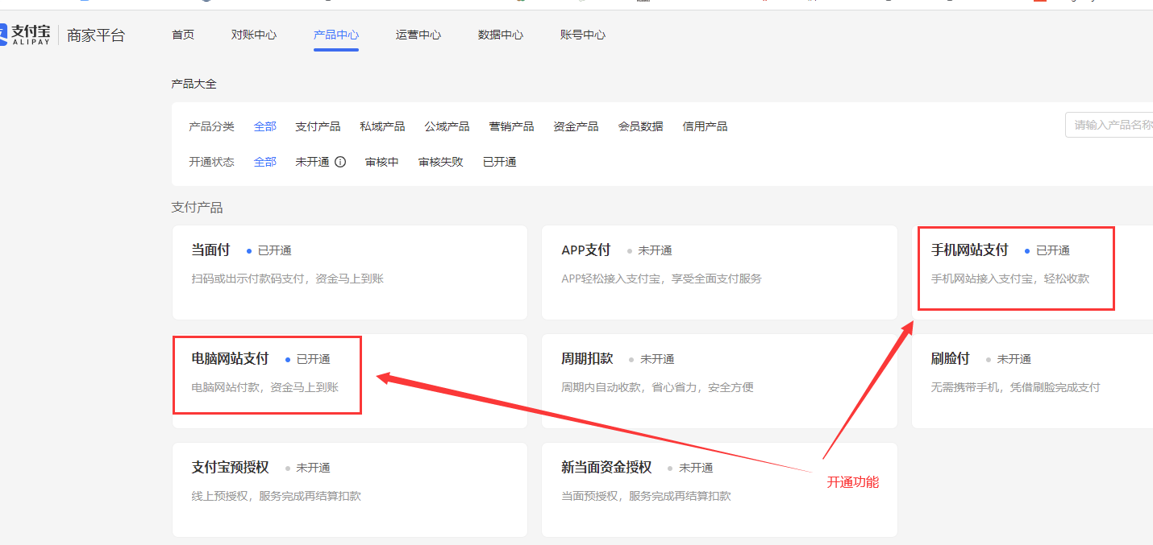Filter status by 审核失败

click(440, 162)
